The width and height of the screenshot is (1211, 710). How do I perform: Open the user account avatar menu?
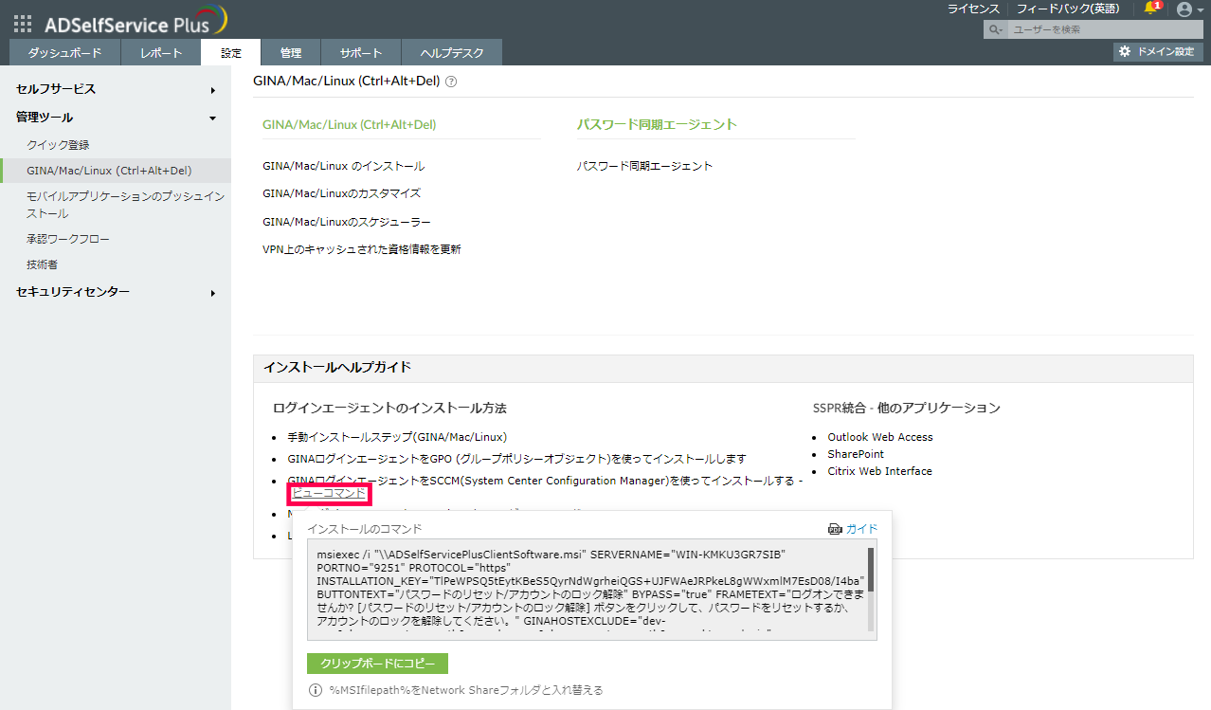tap(1189, 9)
